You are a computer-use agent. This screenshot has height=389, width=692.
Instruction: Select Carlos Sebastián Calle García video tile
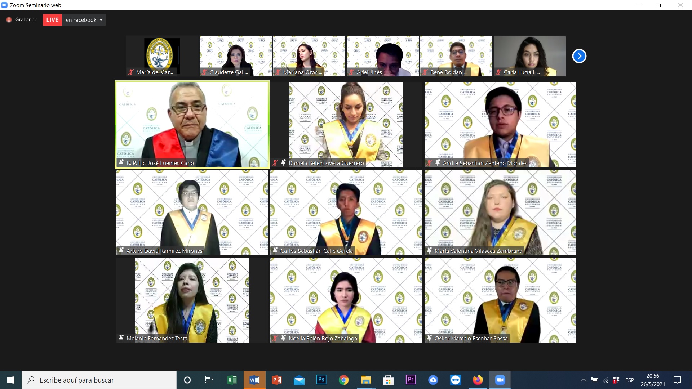pos(346,213)
